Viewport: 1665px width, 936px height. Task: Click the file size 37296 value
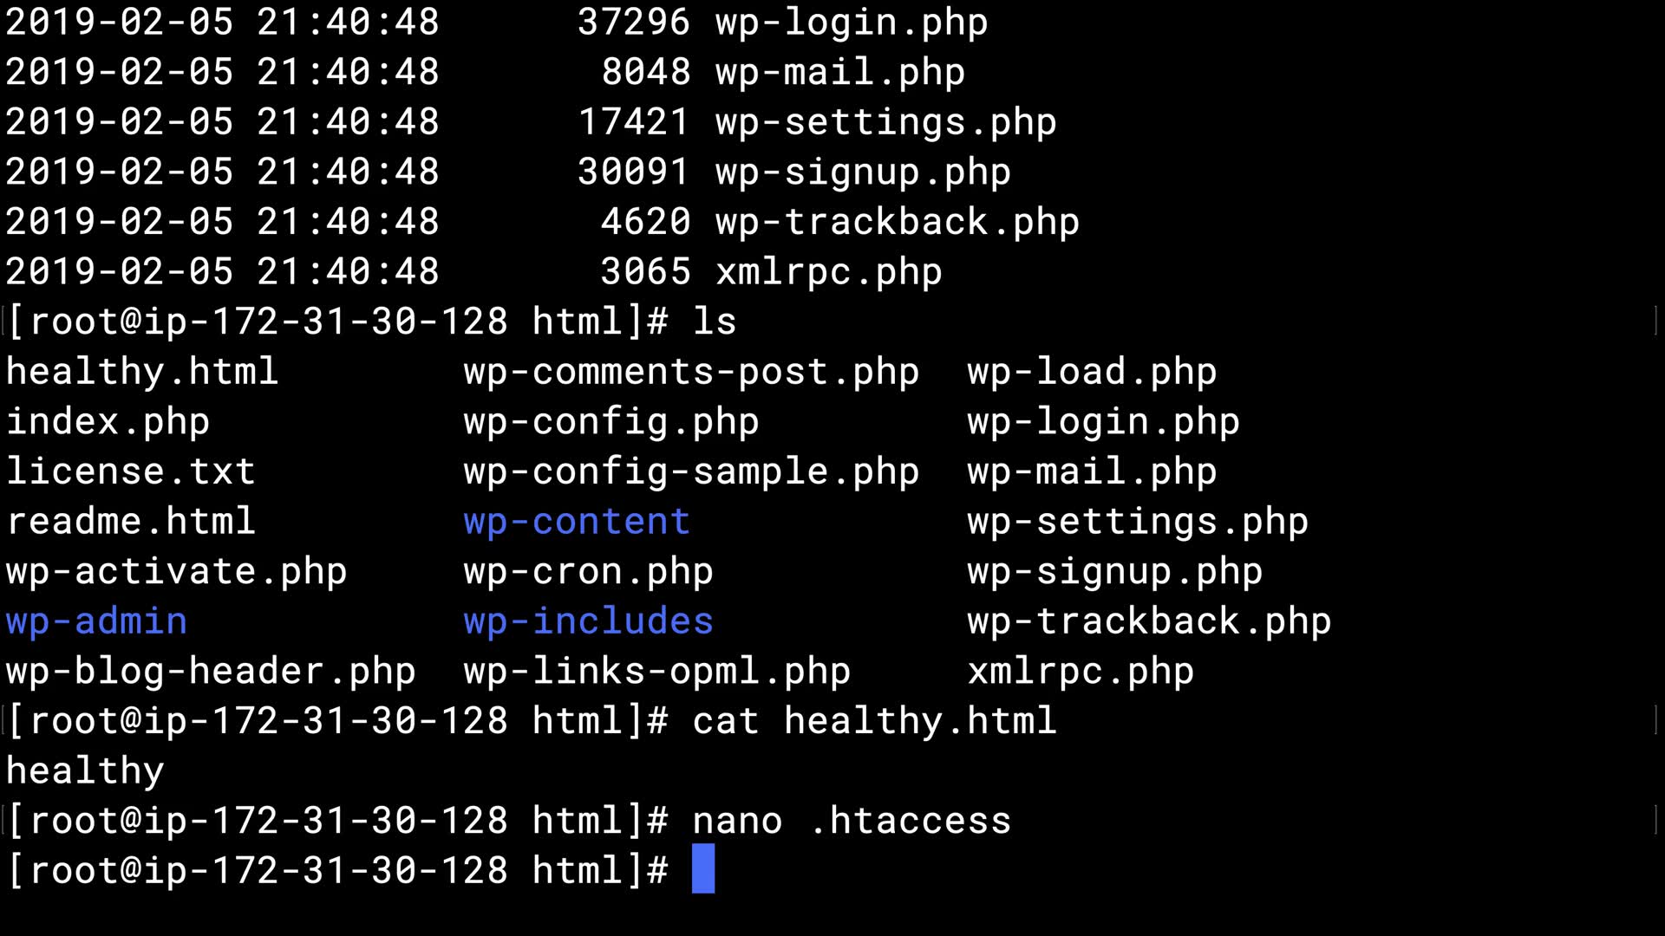pos(633,22)
